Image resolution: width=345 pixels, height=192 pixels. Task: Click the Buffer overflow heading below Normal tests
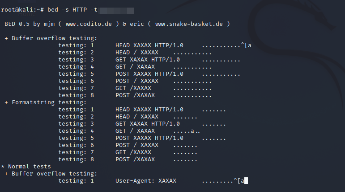54,174
